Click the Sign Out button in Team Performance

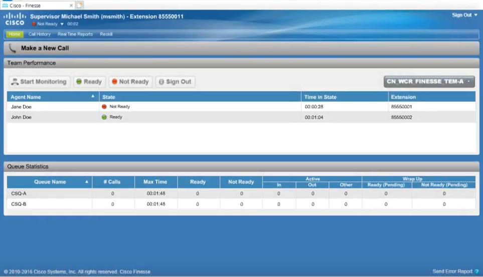(x=175, y=82)
